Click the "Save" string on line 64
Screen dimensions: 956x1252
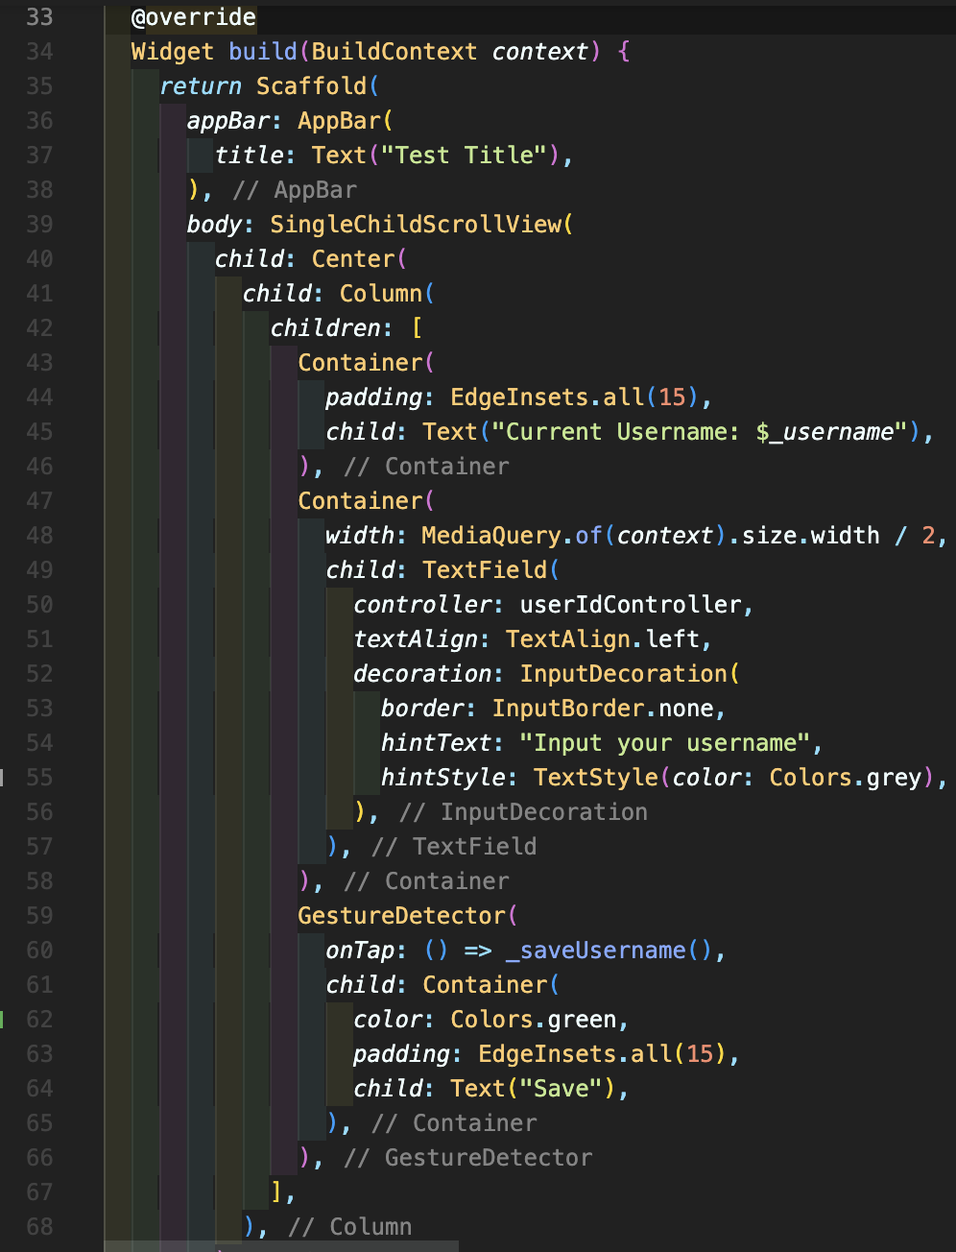[562, 1089]
